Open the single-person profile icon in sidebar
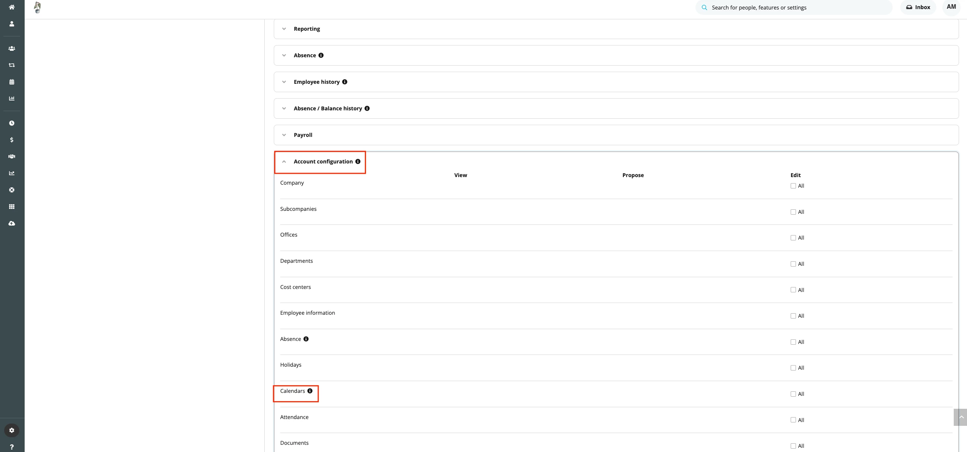This screenshot has width=967, height=452. click(x=12, y=24)
